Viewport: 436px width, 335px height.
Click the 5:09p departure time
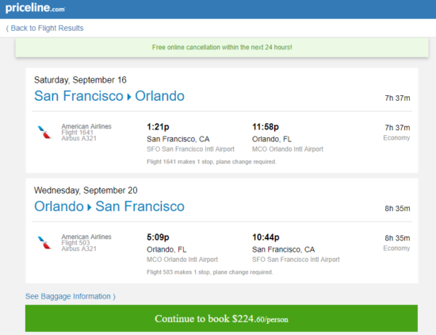pyautogui.click(x=158, y=237)
